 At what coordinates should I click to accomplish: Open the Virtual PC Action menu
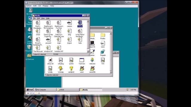tap(29, 6)
